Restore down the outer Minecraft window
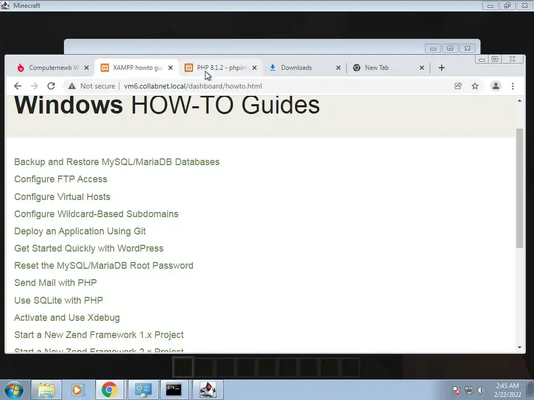 pos(507,6)
